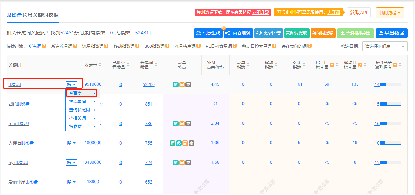Click help icon in 移动日检索量 column header
Image resolution: width=415 pixels, height=195 pixels.
point(360,65)
